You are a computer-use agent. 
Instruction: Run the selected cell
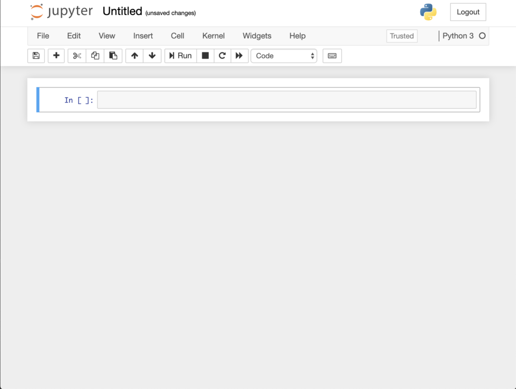(181, 56)
